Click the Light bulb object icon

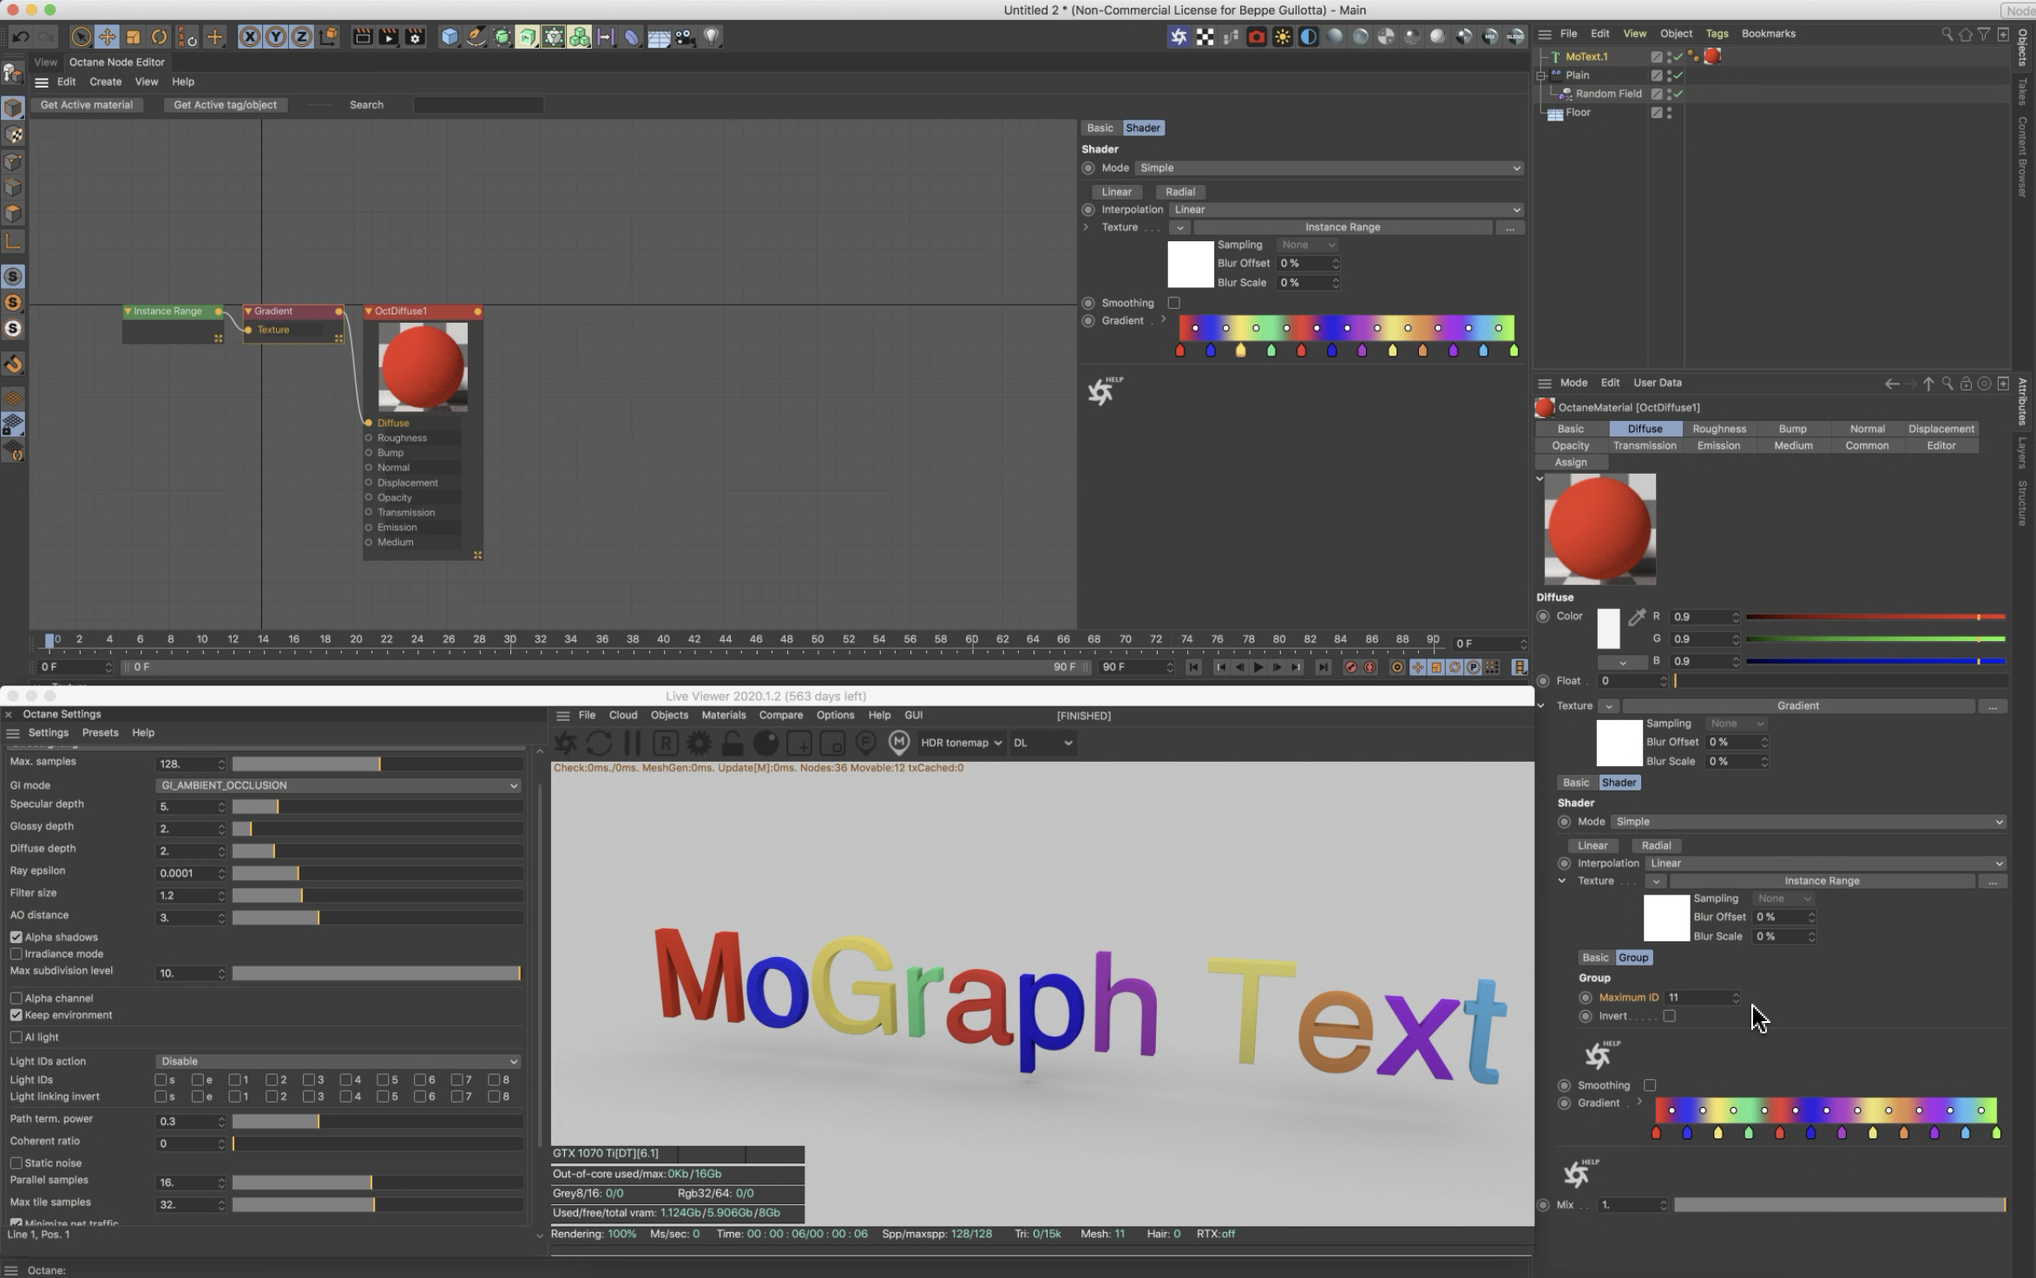pyautogui.click(x=712, y=36)
